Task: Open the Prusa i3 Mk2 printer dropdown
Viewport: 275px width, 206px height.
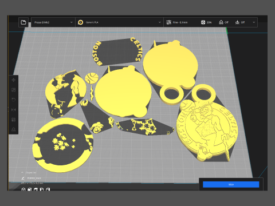Action: pyautogui.click(x=53, y=22)
